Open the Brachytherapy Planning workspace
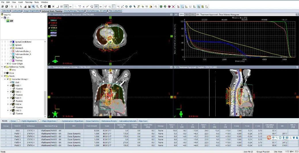The width and height of the screenshot is (299, 153). pyautogui.click(x=74, y=11)
